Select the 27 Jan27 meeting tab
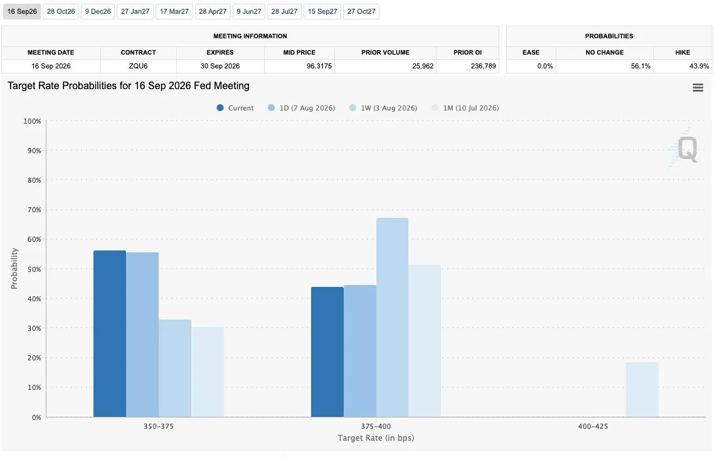This screenshot has width=715, height=457. [135, 11]
